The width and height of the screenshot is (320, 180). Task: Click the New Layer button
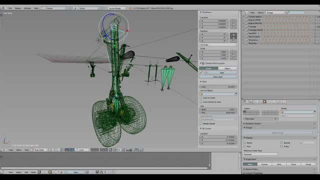[x=218, y=76]
